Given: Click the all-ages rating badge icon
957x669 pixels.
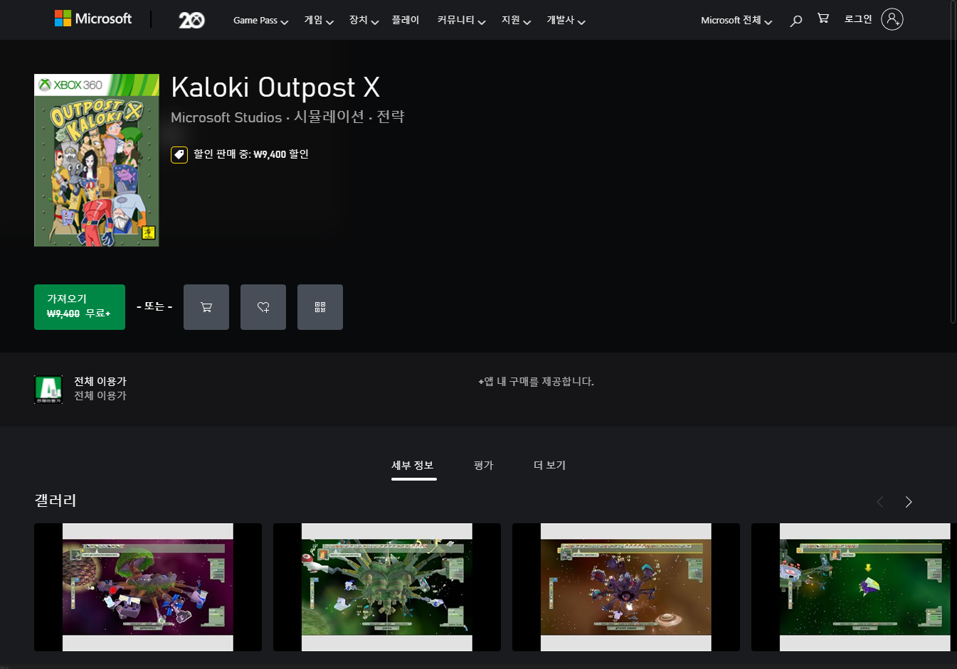Looking at the screenshot, I should [x=48, y=389].
